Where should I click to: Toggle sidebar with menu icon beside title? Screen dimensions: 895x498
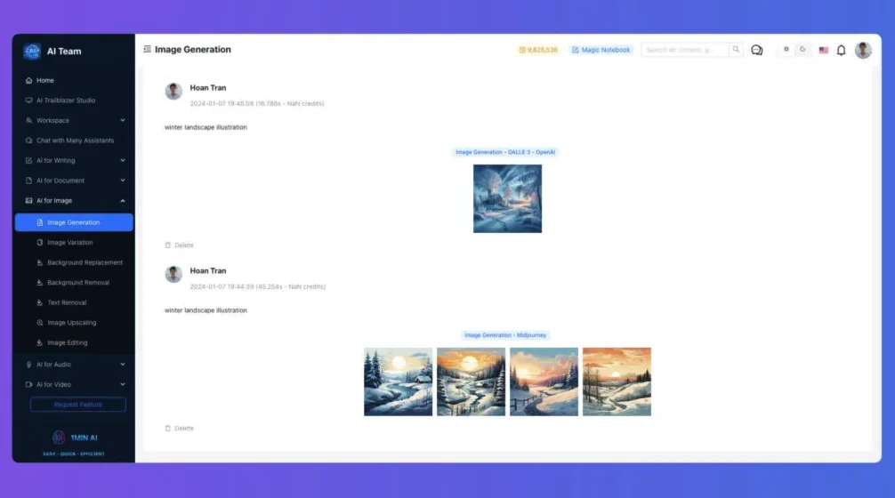pyautogui.click(x=147, y=49)
